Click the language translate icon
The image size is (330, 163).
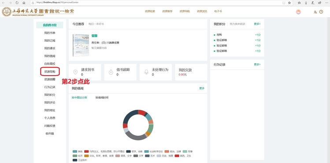315,12
